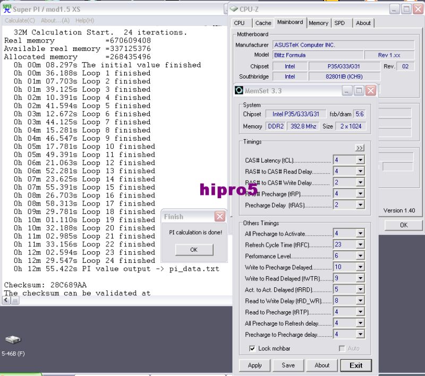Click the Super PI horizontal scrollbar left arrow

click(x=6, y=300)
